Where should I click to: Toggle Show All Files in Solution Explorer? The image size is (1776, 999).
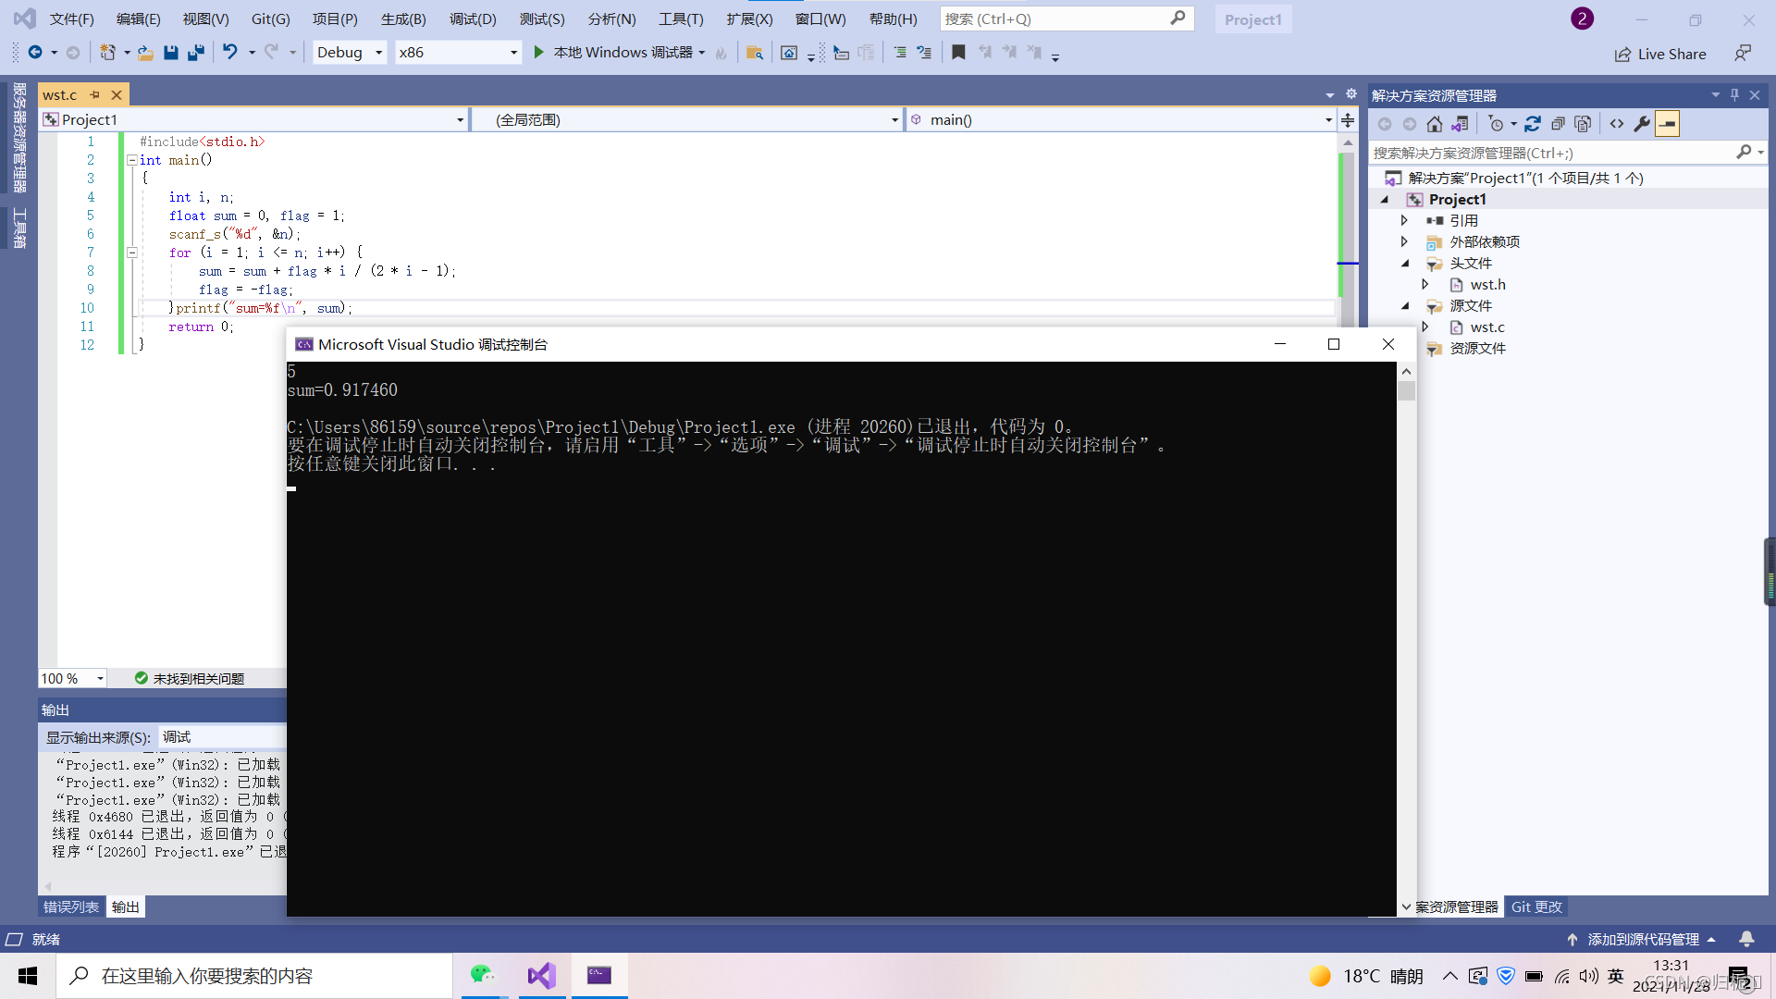[x=1583, y=124]
